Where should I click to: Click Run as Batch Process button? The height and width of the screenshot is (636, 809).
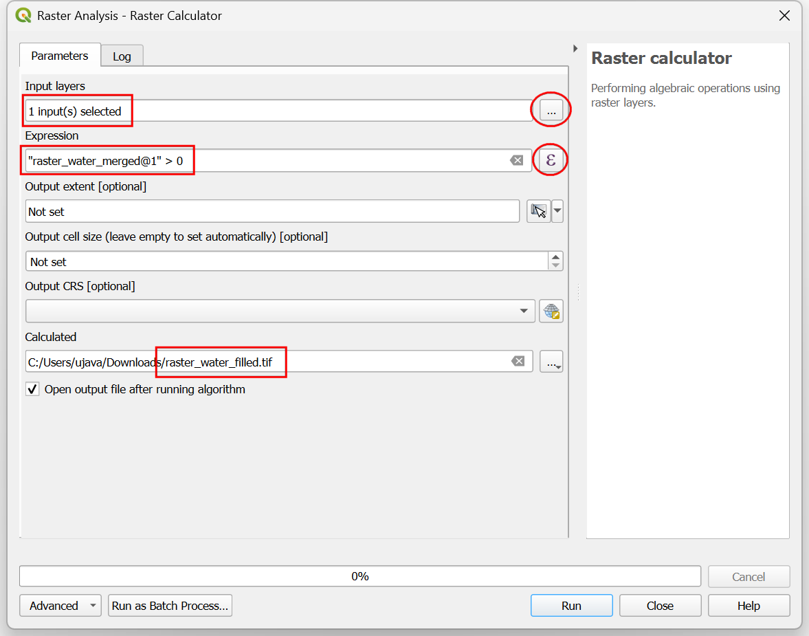pos(170,606)
